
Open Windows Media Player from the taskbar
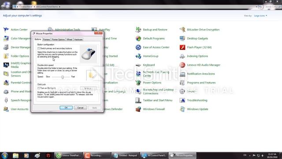pos(26,155)
